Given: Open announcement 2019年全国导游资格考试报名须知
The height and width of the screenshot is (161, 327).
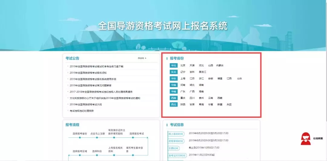Looking at the screenshot, I should coord(88,73).
